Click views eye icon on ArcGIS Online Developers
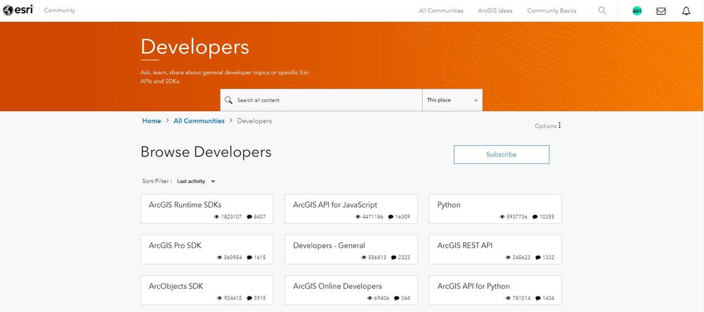Screen dimensions: 704x312 pyautogui.click(x=369, y=298)
